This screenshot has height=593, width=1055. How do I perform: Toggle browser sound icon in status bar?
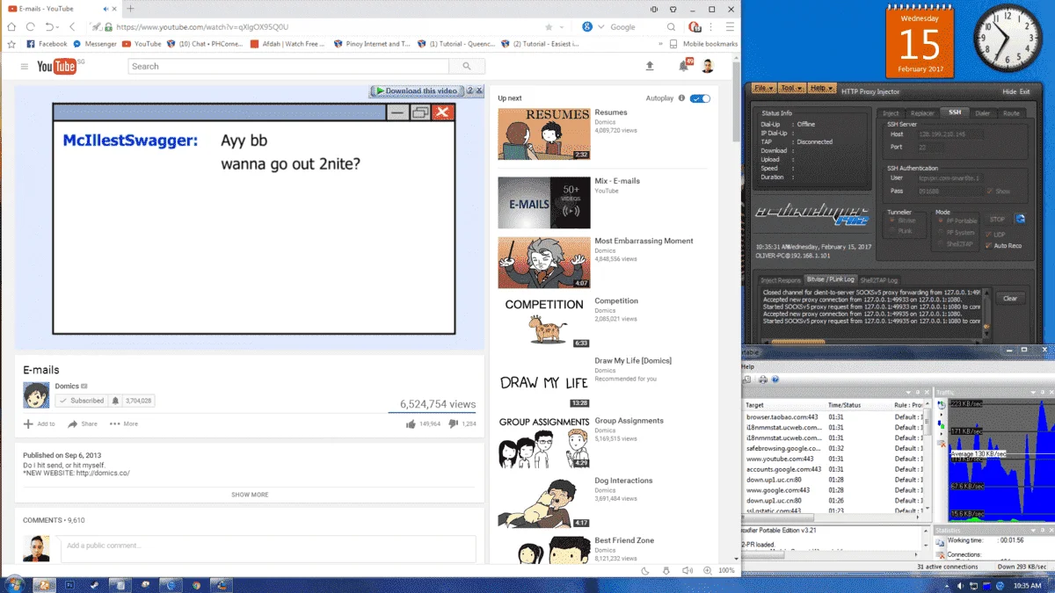pos(688,570)
